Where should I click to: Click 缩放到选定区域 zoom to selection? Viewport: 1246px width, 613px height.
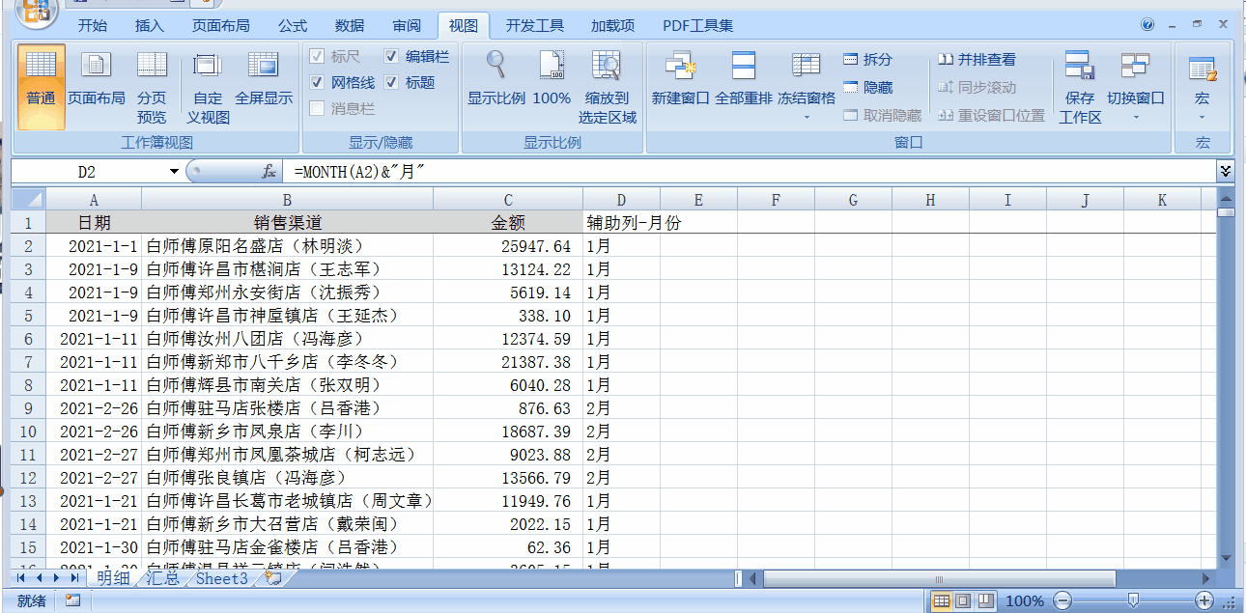point(607,66)
